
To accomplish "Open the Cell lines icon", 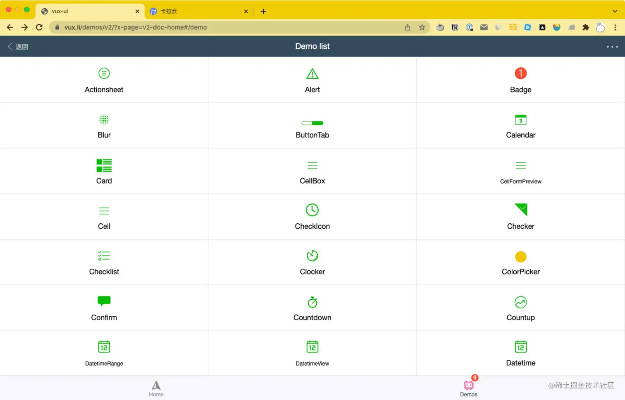I will (x=104, y=211).
